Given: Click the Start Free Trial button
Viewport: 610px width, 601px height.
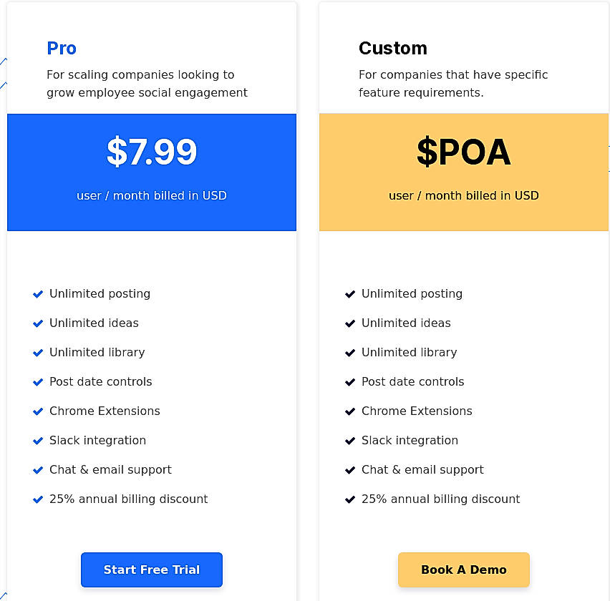Looking at the screenshot, I should click(152, 570).
